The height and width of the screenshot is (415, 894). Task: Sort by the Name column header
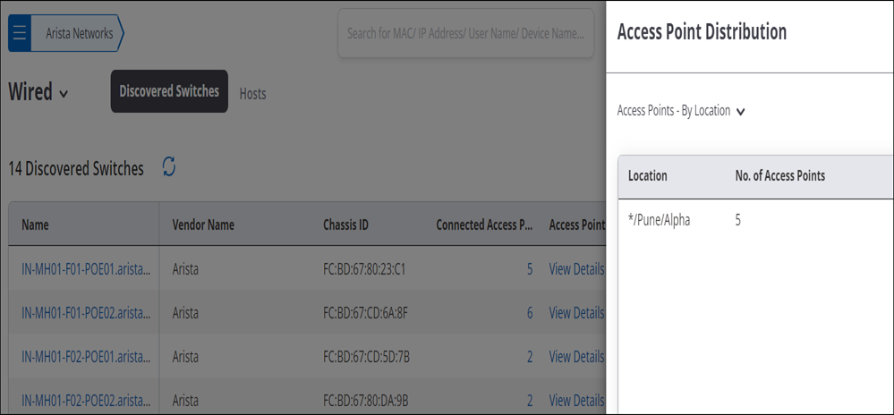[x=36, y=225]
